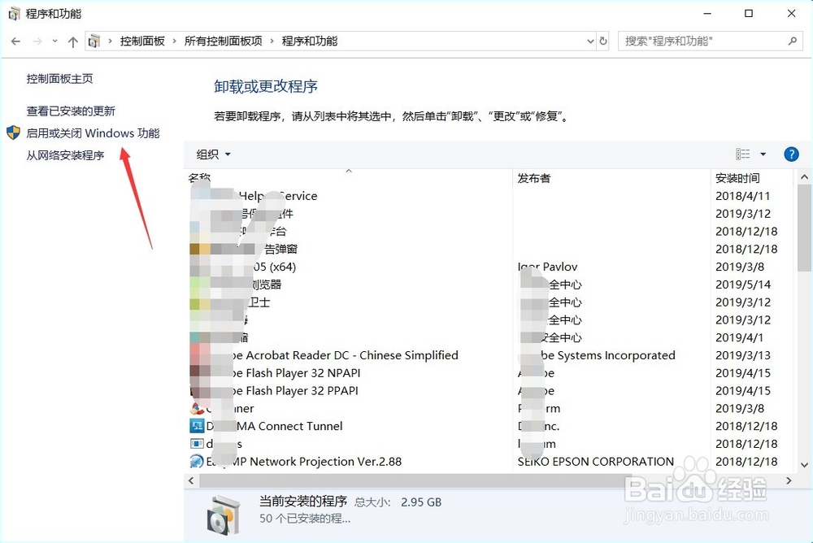The image size is (813, 543).
Task: Open 控制面板 breadcrumb
Action: (142, 41)
